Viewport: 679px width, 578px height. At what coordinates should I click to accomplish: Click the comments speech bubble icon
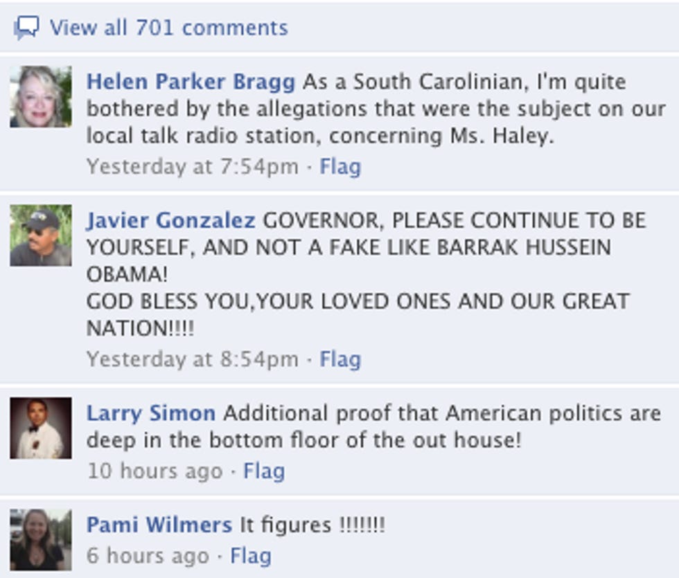26,28
